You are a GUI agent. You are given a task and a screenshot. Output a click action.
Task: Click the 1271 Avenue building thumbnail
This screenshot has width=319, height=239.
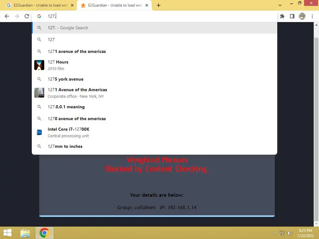click(39, 93)
